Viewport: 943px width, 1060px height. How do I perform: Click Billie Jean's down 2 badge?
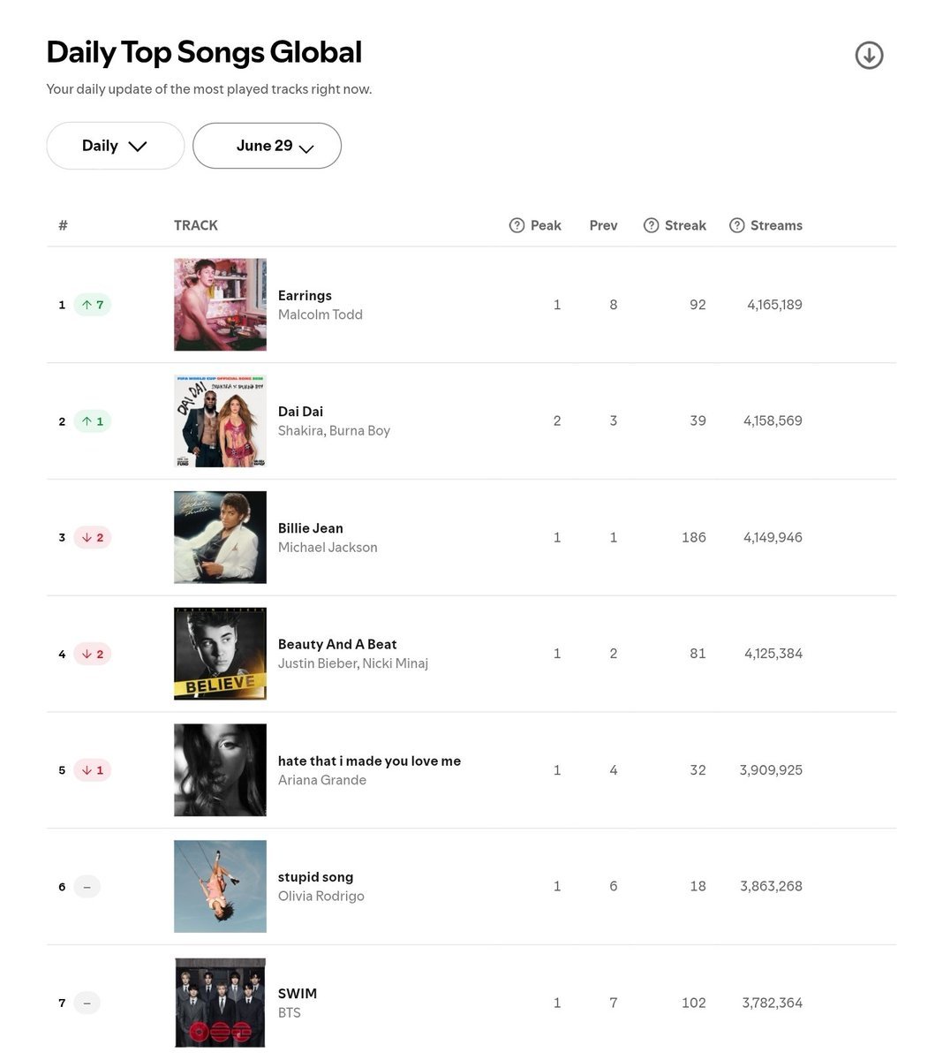[92, 537]
